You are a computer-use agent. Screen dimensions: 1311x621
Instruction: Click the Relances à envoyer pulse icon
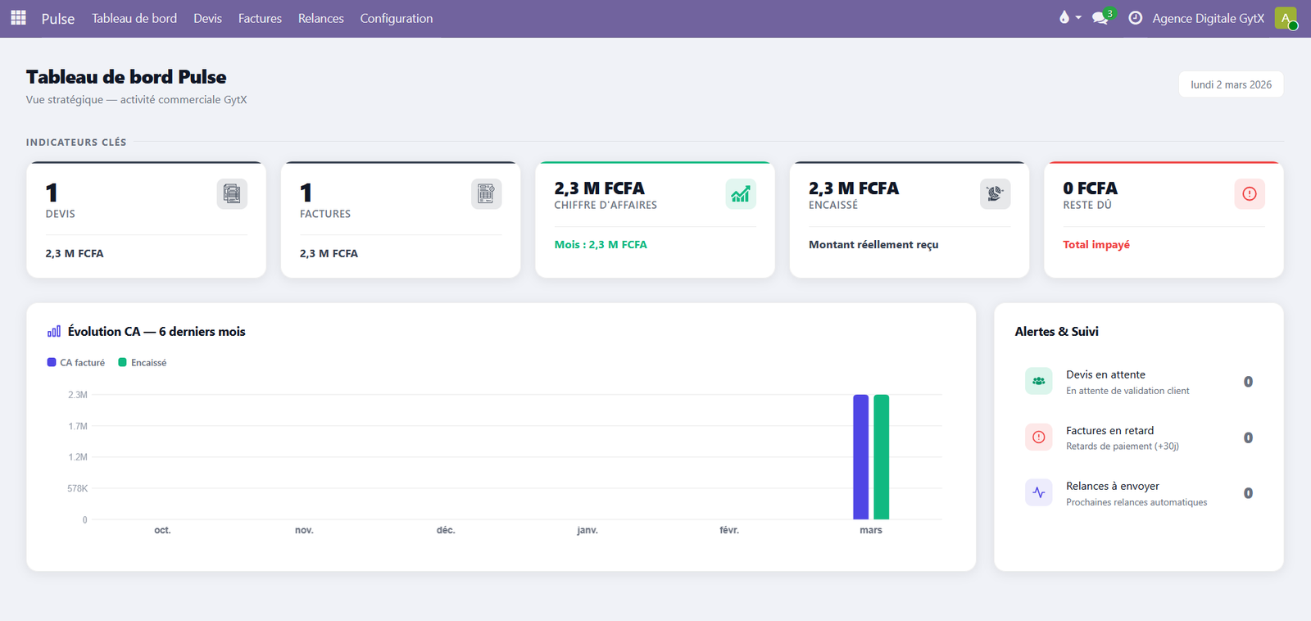1038,493
